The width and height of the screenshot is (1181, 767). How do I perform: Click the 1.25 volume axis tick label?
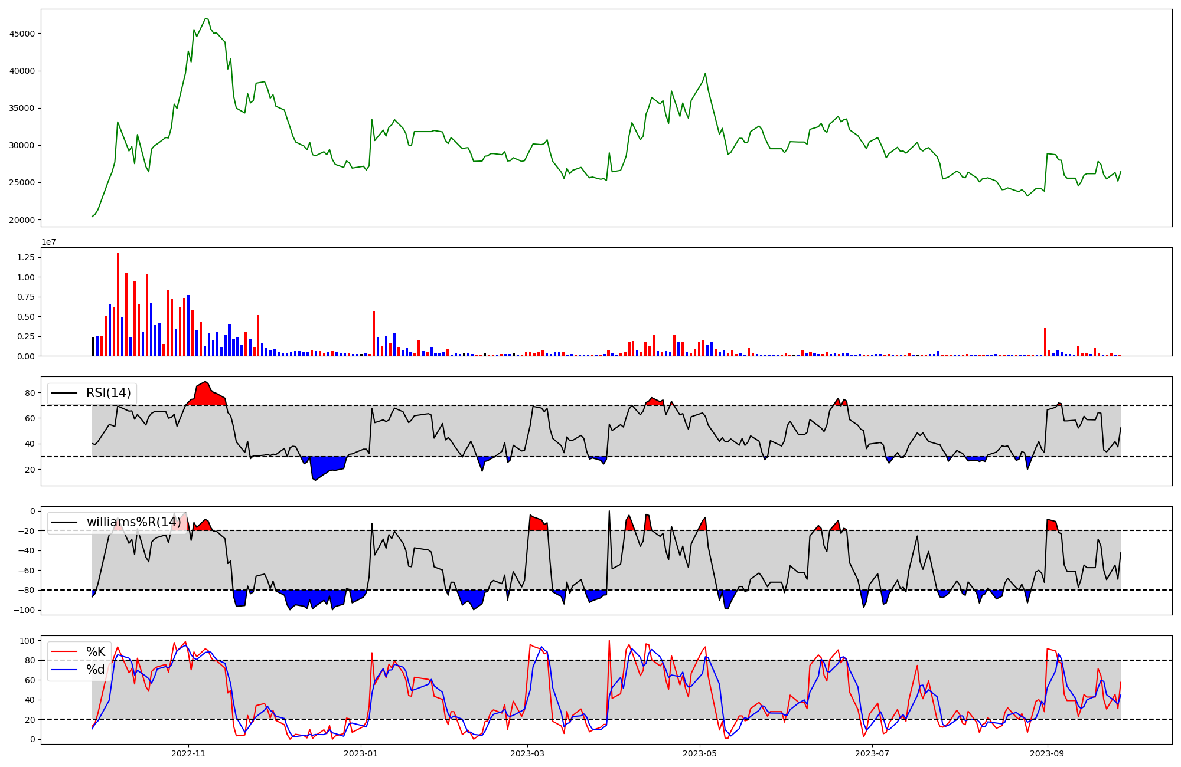[x=25, y=258]
